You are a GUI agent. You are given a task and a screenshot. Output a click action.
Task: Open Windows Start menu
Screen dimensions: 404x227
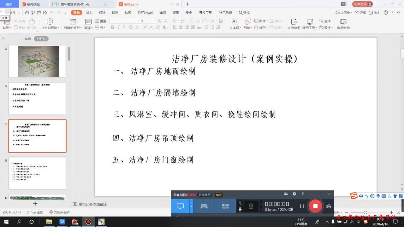pyautogui.click(x=6, y=222)
